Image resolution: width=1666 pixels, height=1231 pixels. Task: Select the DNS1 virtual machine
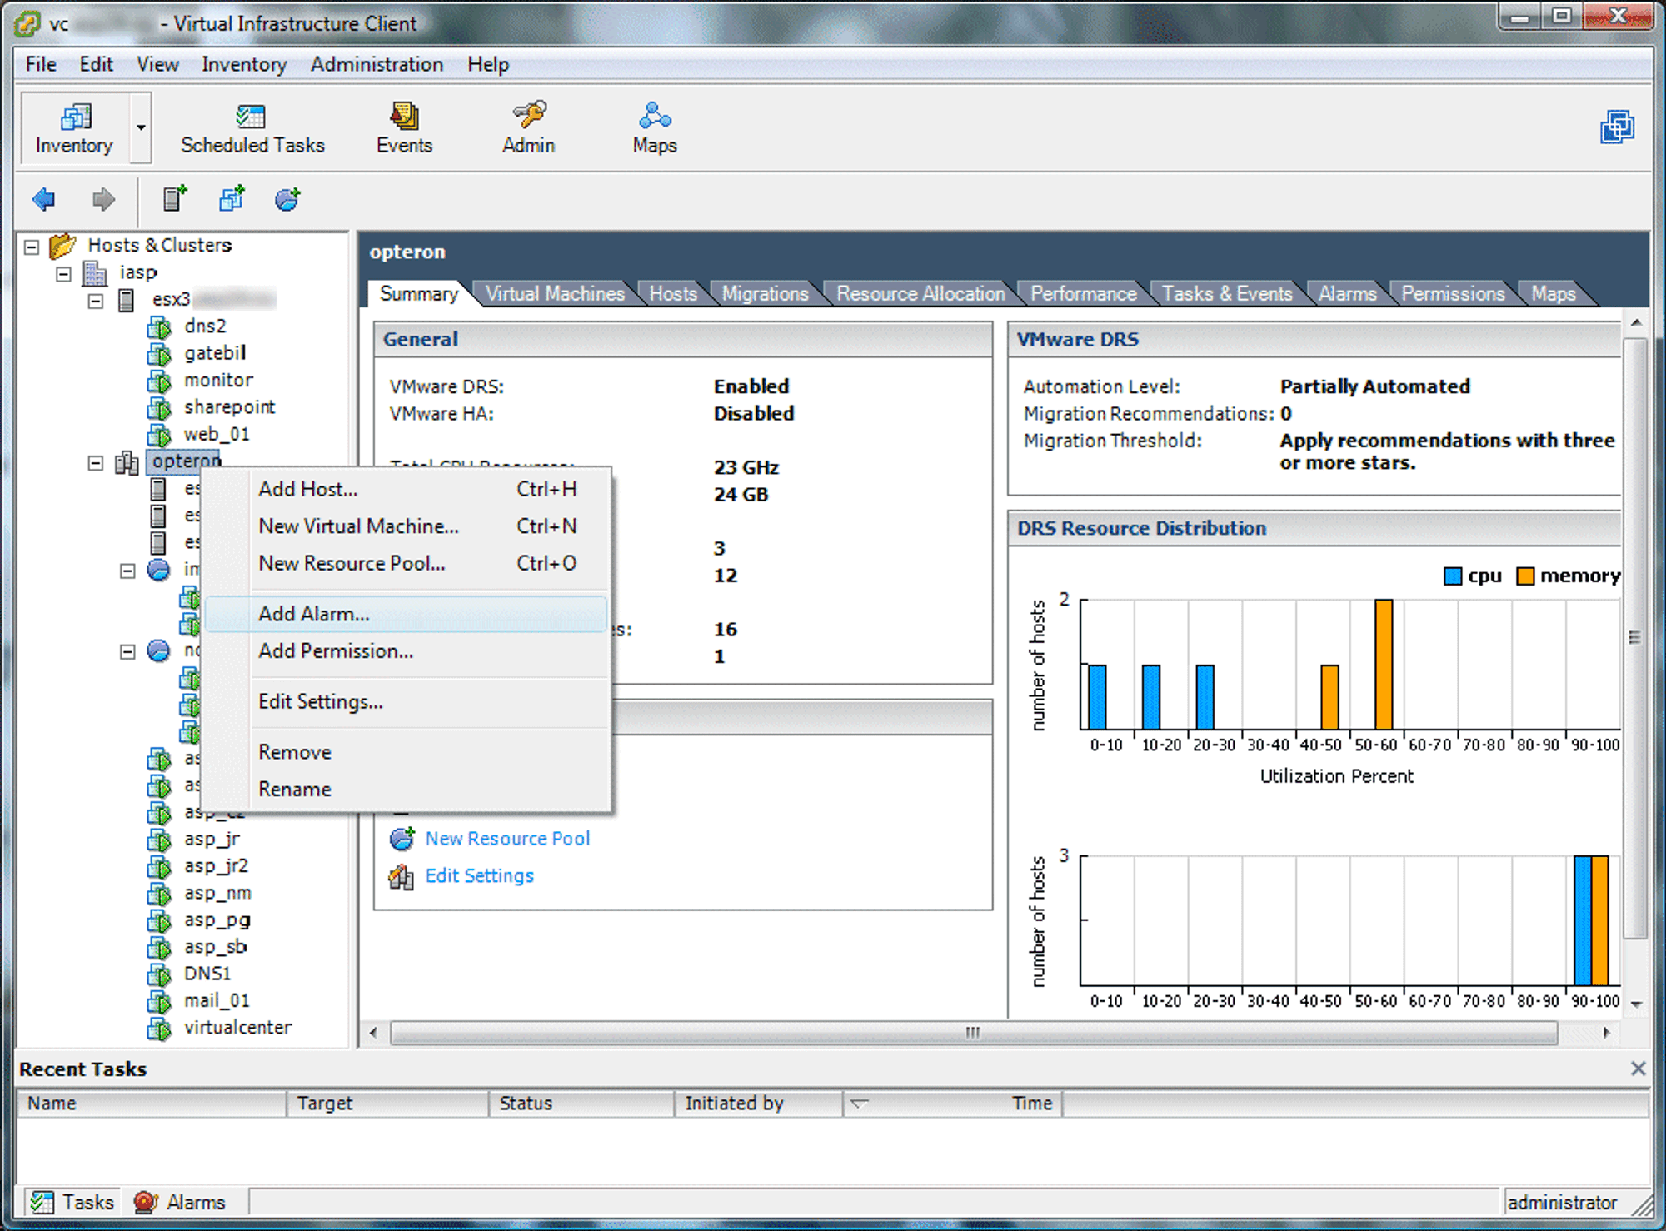tap(207, 974)
